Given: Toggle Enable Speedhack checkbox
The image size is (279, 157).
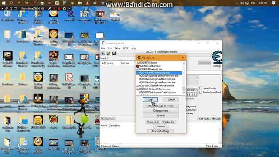Looking at the screenshot, I should tap(201, 92).
